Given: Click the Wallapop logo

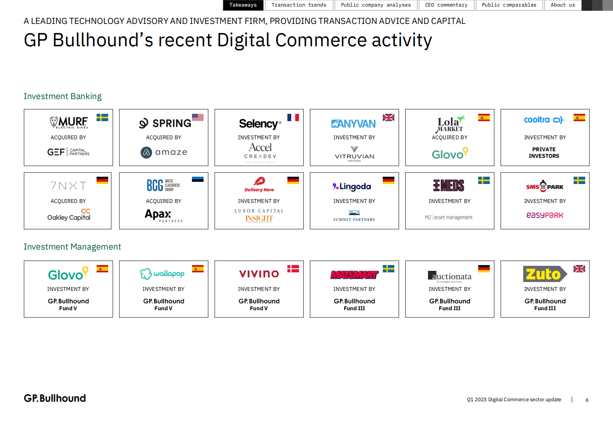Looking at the screenshot, I should coord(162,274).
